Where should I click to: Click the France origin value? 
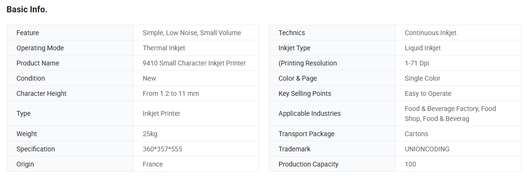pyautogui.click(x=152, y=164)
